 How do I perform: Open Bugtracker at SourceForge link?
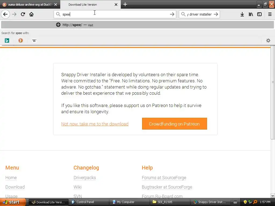[167, 187]
